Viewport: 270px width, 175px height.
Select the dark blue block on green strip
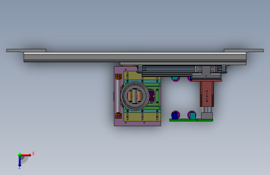pos(175,116)
